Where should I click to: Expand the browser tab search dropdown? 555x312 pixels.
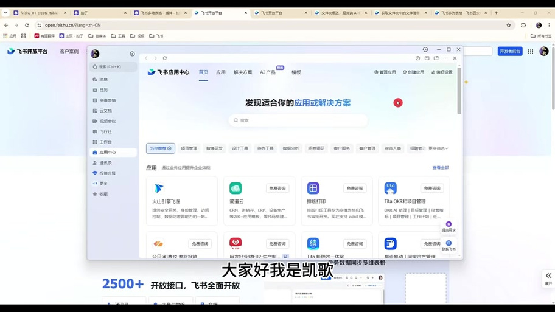pos(5,13)
